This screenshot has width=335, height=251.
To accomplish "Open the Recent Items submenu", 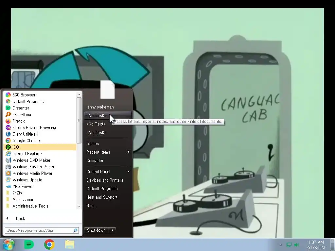I will click(x=107, y=152).
